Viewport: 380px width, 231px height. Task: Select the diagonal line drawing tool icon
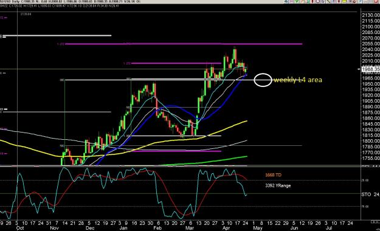(x=328, y=1)
